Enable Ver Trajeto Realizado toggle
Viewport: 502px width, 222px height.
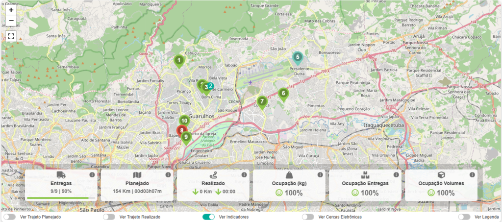[109, 217]
